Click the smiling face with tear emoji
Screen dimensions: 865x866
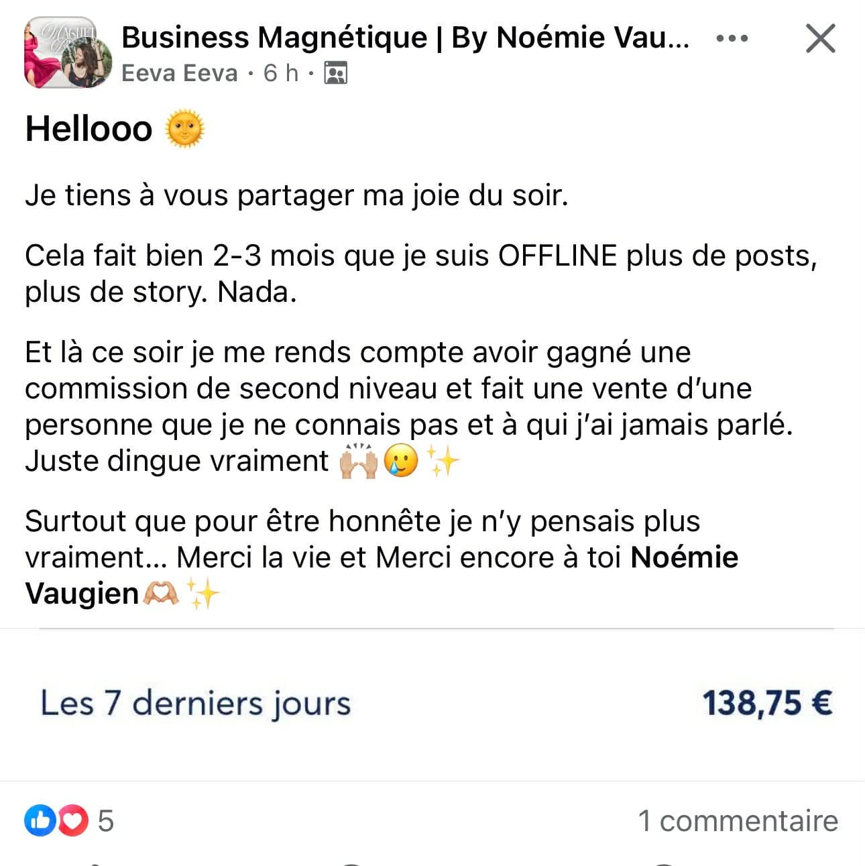coord(401,462)
